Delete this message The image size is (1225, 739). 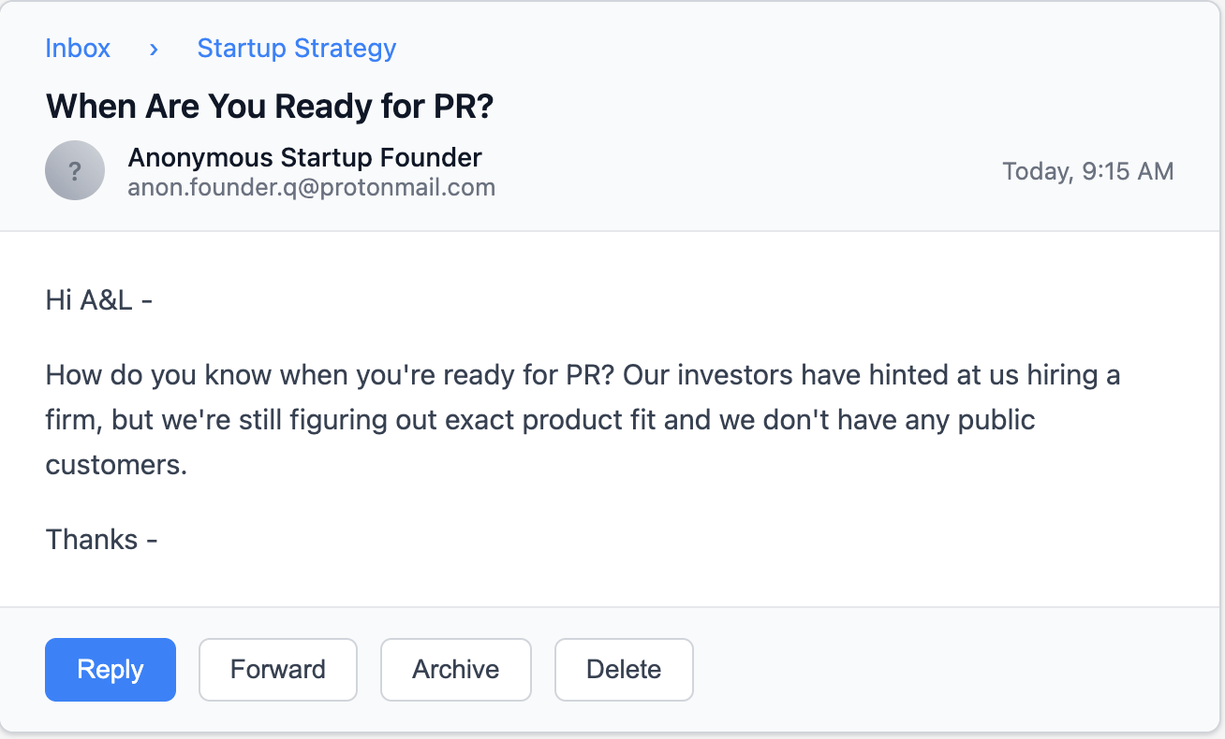click(624, 670)
